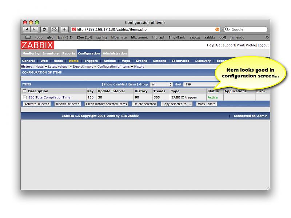Add a bookmark with the plus icon
The height and width of the screenshot is (218, 291).
[x=65, y=29]
